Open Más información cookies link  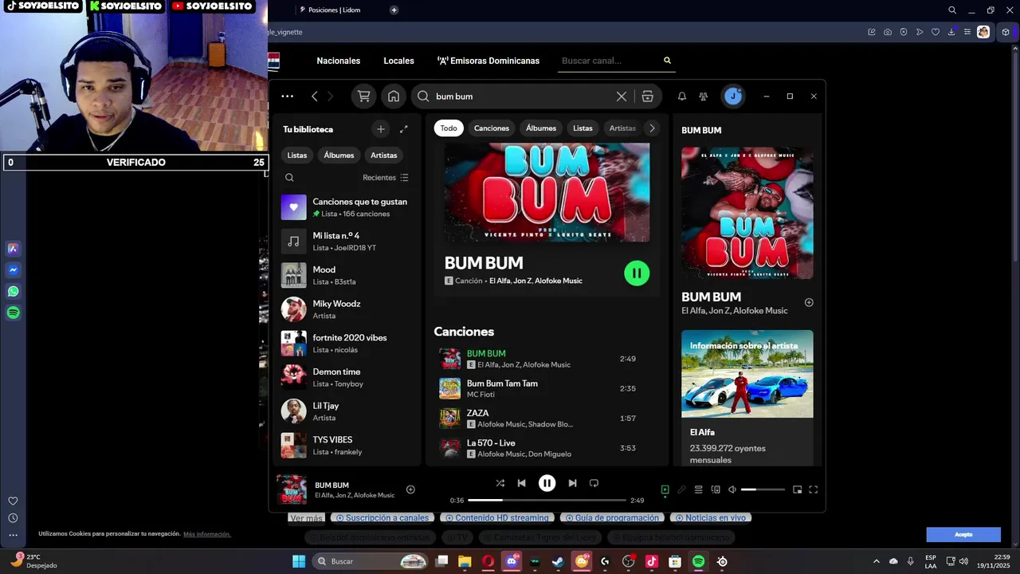pos(207,534)
